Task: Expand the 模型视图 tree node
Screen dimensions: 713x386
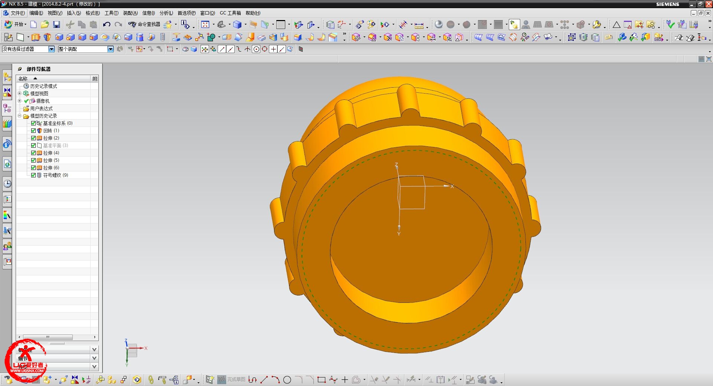Action: [x=20, y=94]
